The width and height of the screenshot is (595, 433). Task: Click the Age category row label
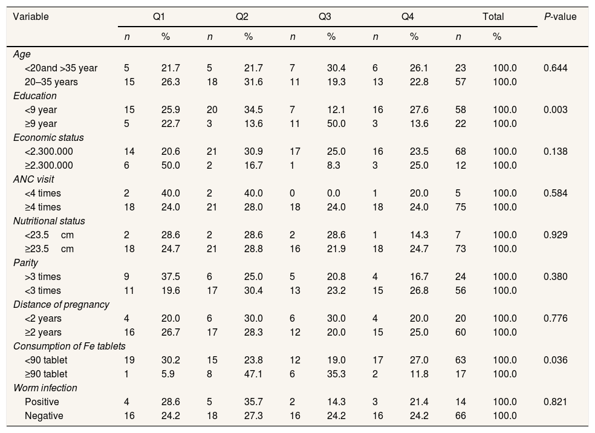tap(21, 54)
